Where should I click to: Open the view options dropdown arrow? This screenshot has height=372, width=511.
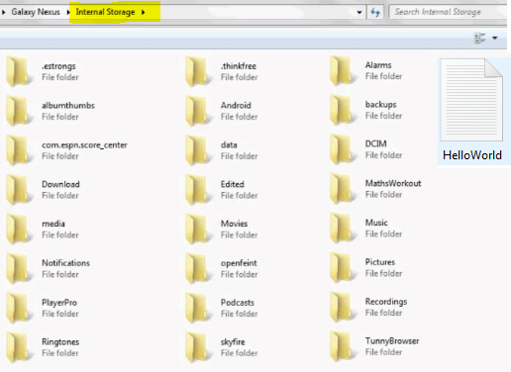pos(495,38)
